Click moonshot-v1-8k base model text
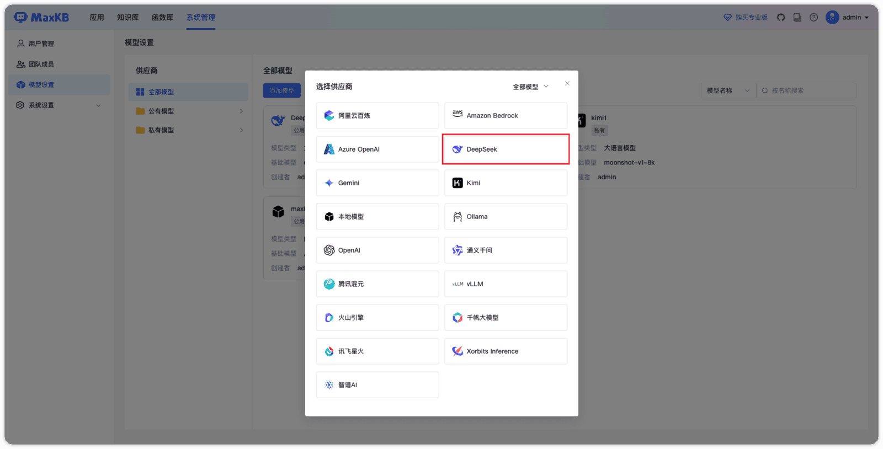Image resolution: width=883 pixels, height=449 pixels. point(629,163)
